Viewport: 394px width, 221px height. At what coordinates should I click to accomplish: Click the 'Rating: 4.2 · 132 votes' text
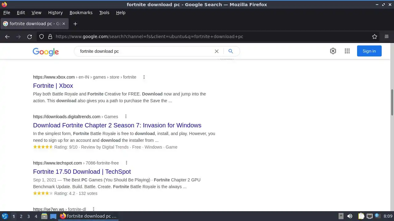tap(76, 193)
